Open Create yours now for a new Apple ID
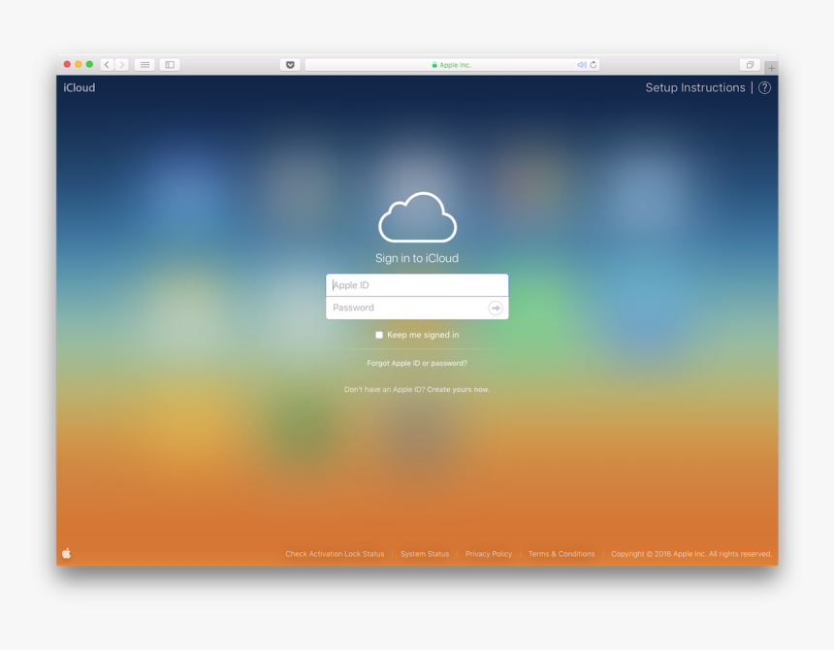Image resolution: width=834 pixels, height=650 pixels. click(x=460, y=388)
